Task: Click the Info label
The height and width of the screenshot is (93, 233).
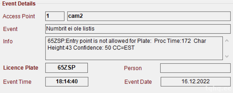Action: coord(8,41)
